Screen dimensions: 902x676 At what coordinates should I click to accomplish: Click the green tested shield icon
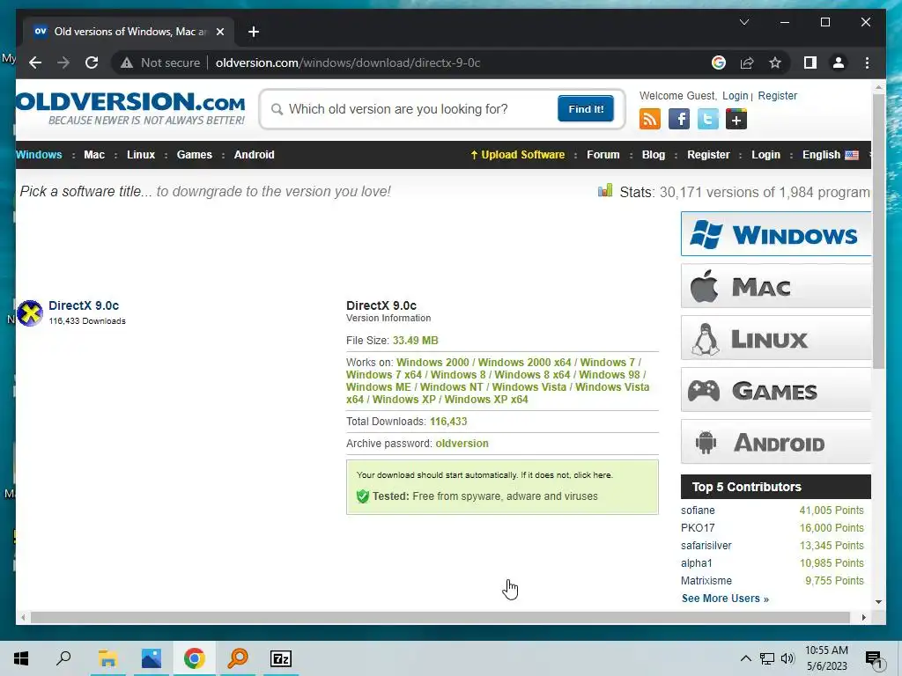362,496
